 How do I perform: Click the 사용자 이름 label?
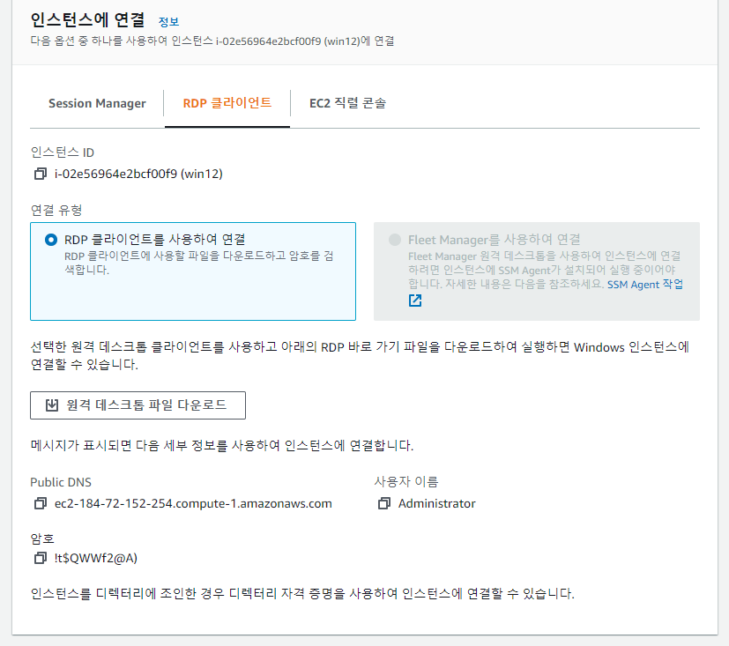coord(405,481)
